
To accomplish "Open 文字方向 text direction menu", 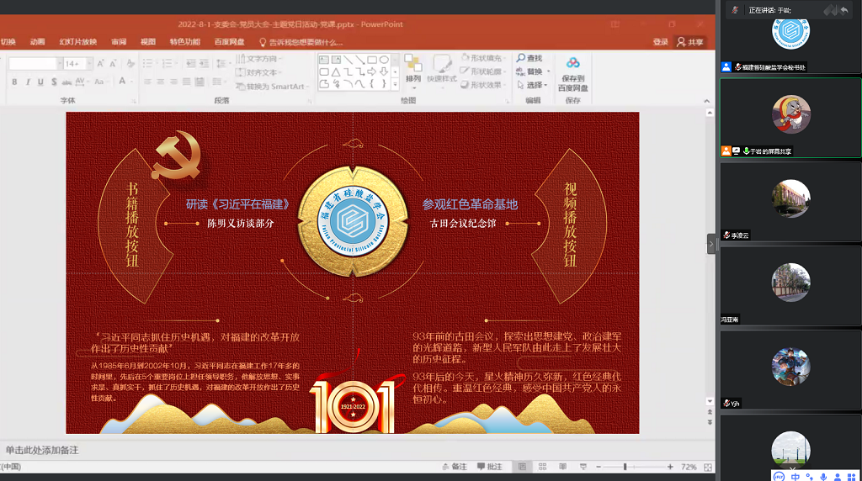I will (x=258, y=59).
